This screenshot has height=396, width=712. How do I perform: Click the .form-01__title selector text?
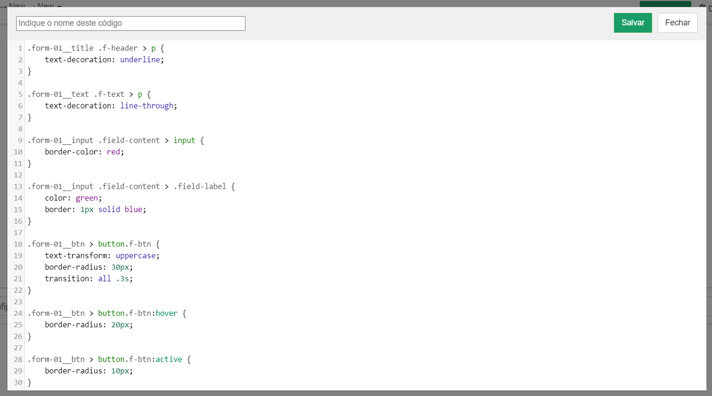[x=61, y=48]
